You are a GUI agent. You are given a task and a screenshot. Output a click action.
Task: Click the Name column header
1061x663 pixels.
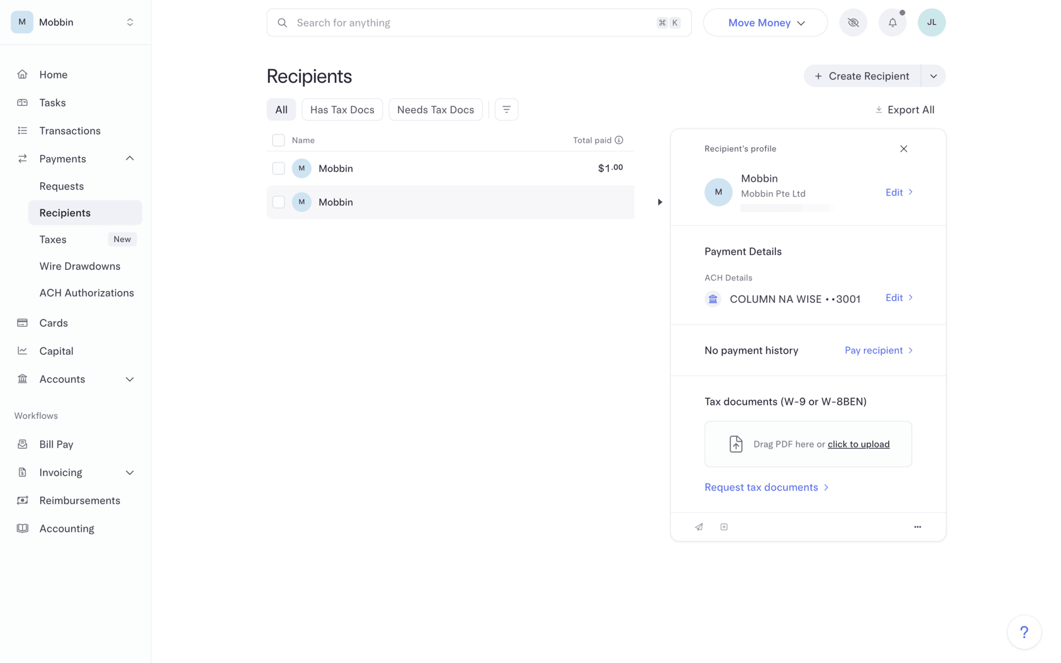pos(303,140)
